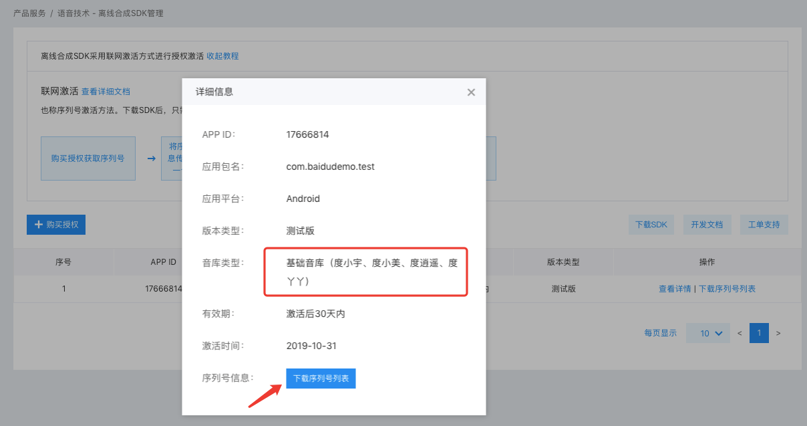Open 查看详情 in the table's 操作 column
Image resolution: width=807 pixels, height=426 pixels.
point(675,289)
